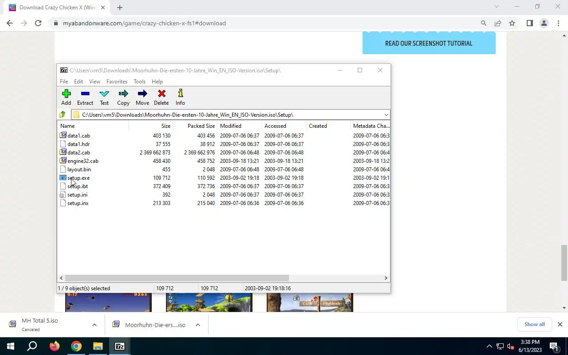The image size is (568, 355).
Task: Click the Extract toolbar icon
Action: tap(85, 94)
